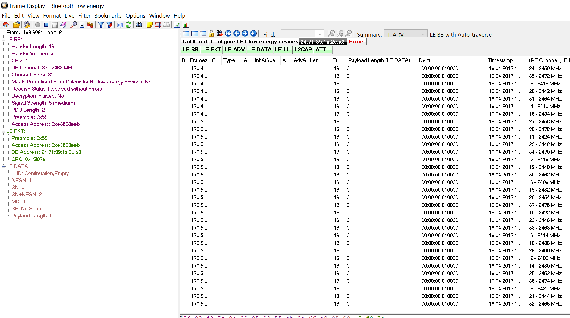Switch to the LE LL protocol tab
Viewport: 570px width, 318px height.
point(283,50)
